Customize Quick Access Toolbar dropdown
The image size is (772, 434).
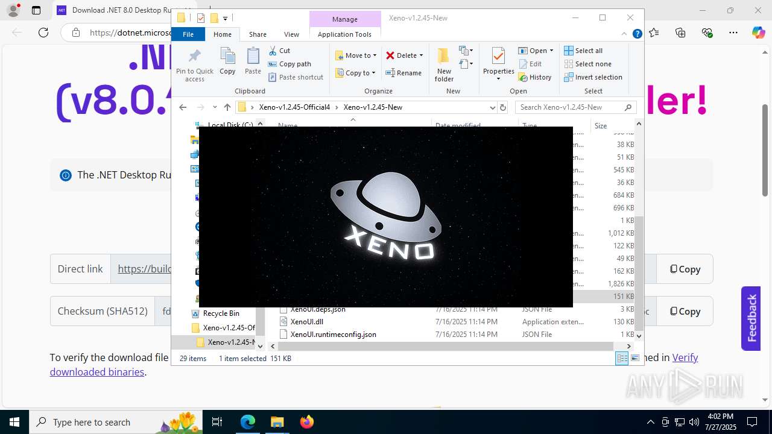point(225,19)
